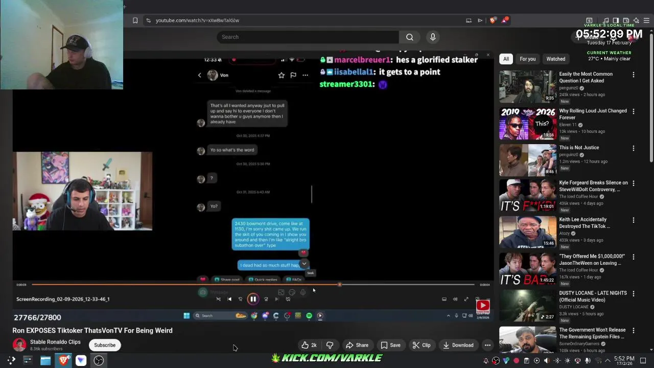654x368 pixels.
Task: Open the Wi-Fi network icon in system tray
Action: tap(598, 361)
